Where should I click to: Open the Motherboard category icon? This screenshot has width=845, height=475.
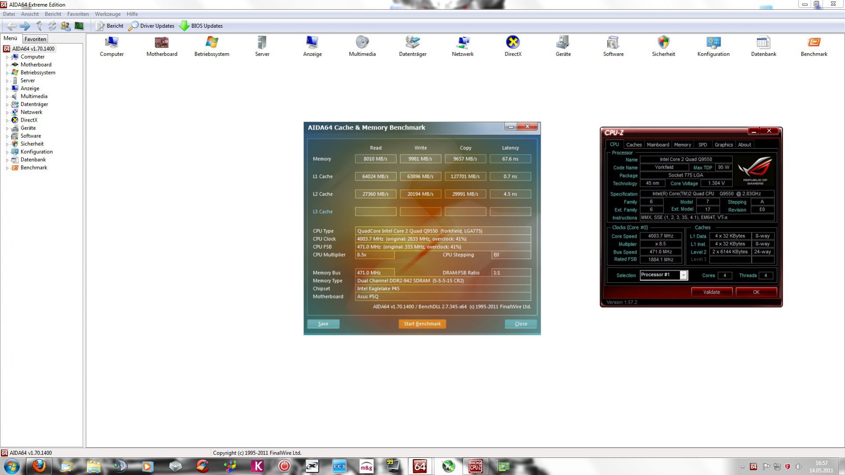click(x=162, y=46)
